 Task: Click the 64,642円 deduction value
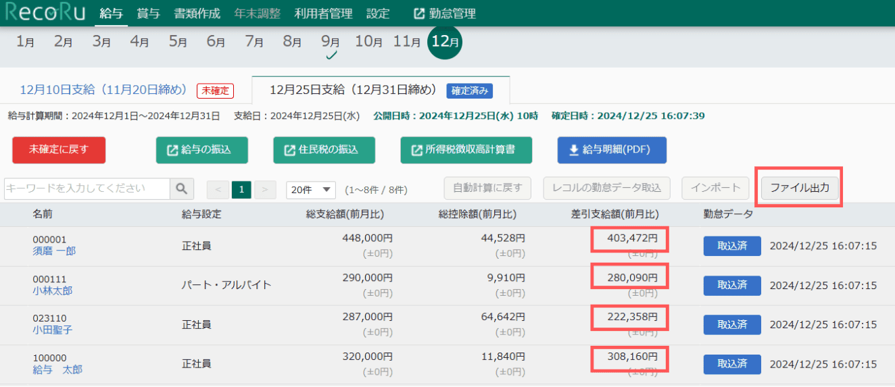(502, 317)
